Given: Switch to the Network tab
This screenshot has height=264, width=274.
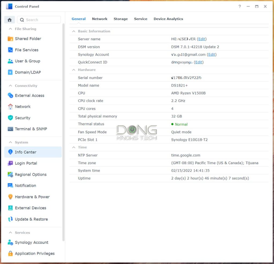Looking at the screenshot, I should (100, 19).
